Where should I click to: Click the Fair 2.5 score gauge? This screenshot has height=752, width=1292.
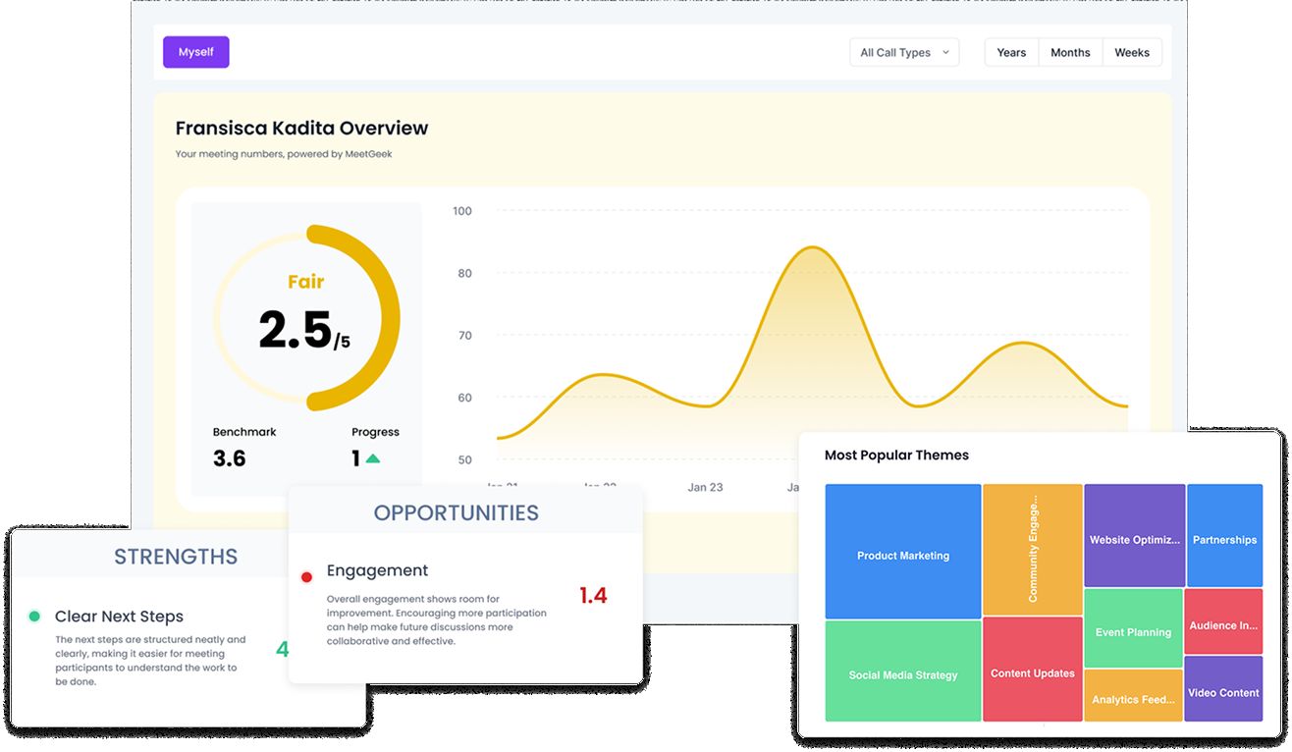[x=306, y=317]
